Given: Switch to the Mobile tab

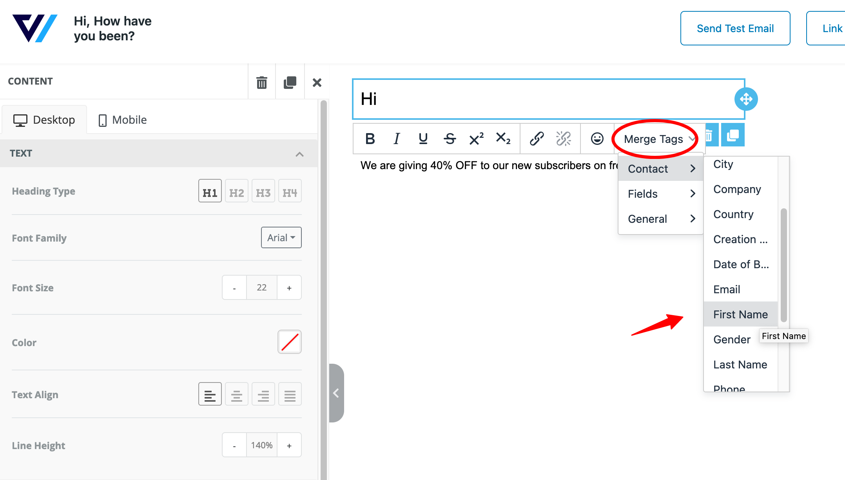Looking at the screenshot, I should point(122,120).
